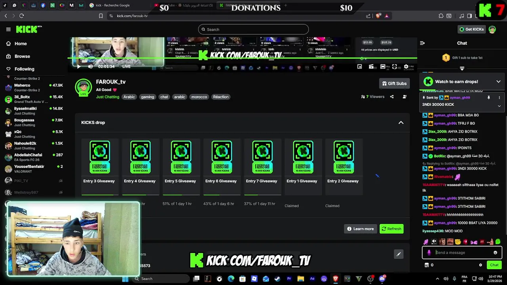Open Maherco channel in sidebar
Image resolution: width=507 pixels, height=285 pixels.
[34, 87]
